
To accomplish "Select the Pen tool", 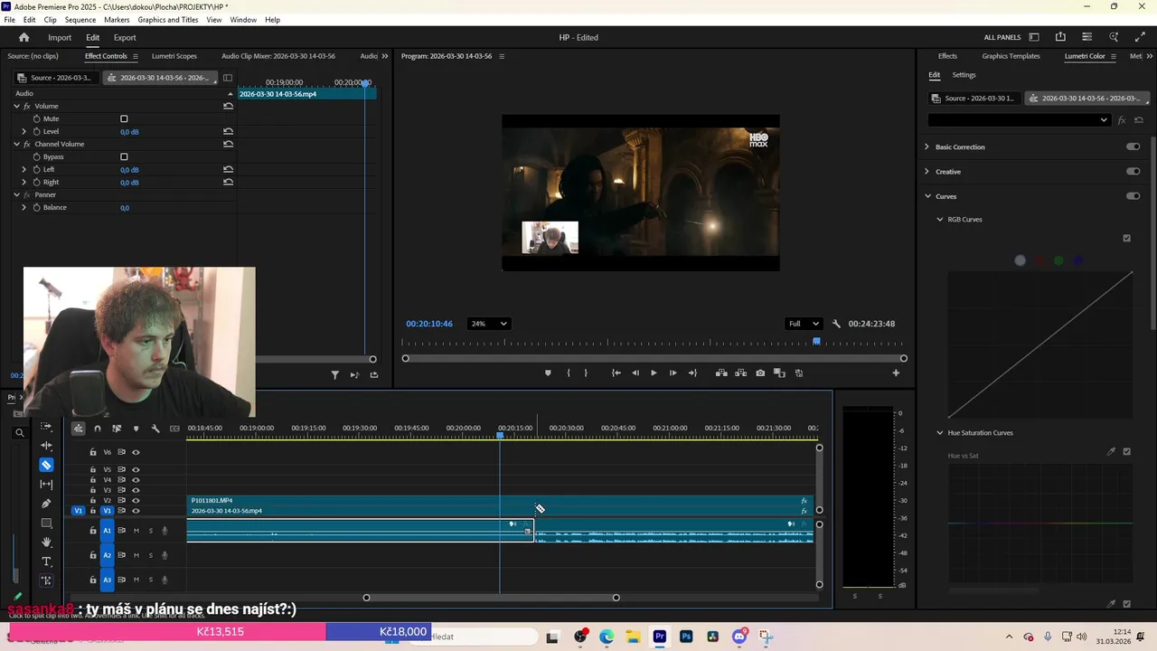I will (46, 504).
